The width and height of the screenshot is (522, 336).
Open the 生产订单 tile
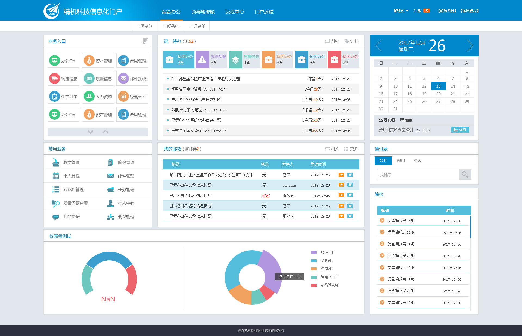[63, 97]
